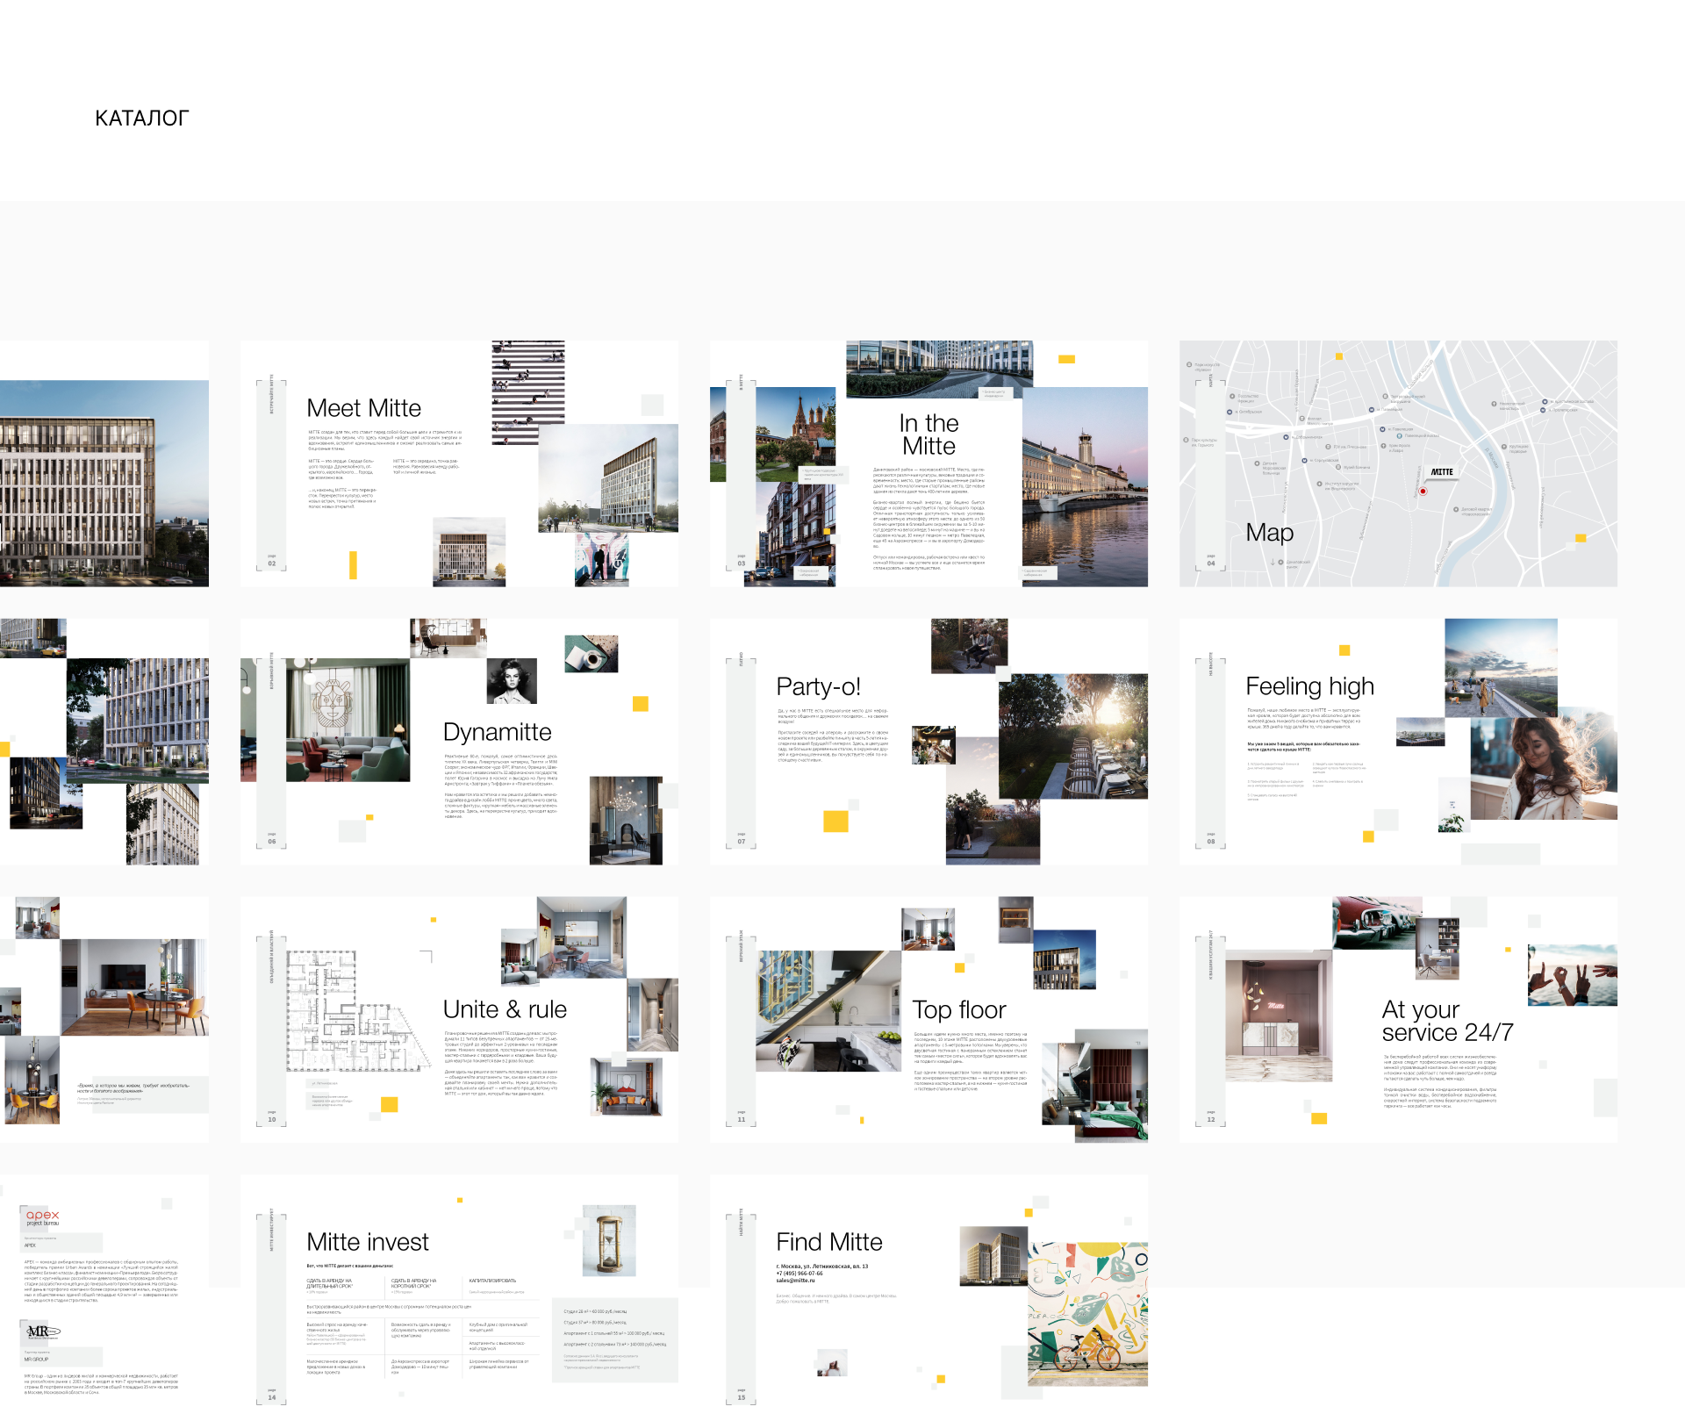
Task: Click the MITTE label on the map
Action: click(1442, 472)
